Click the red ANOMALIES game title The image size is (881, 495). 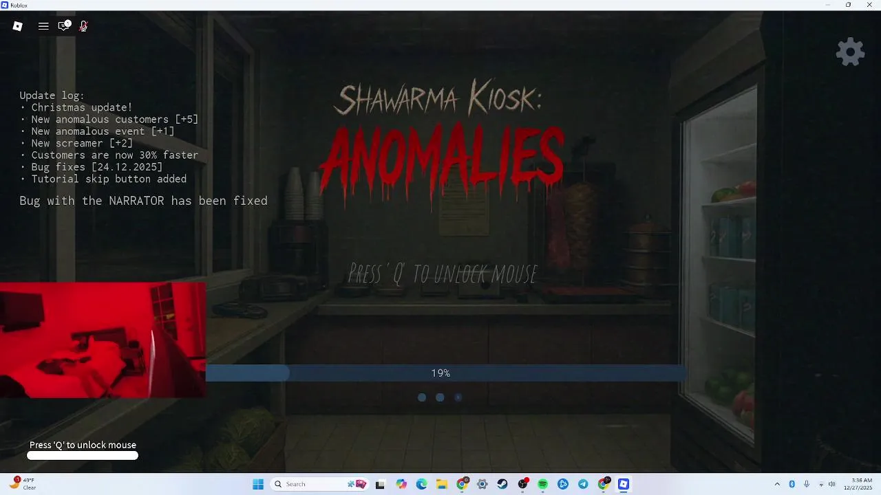coord(442,163)
